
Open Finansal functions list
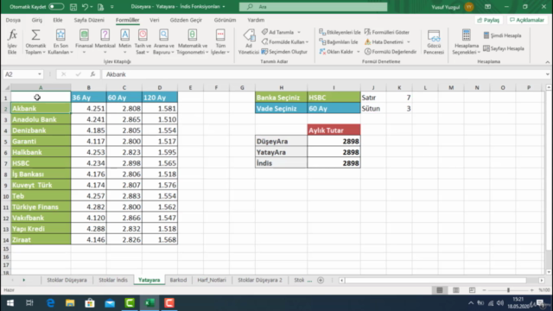click(x=84, y=41)
